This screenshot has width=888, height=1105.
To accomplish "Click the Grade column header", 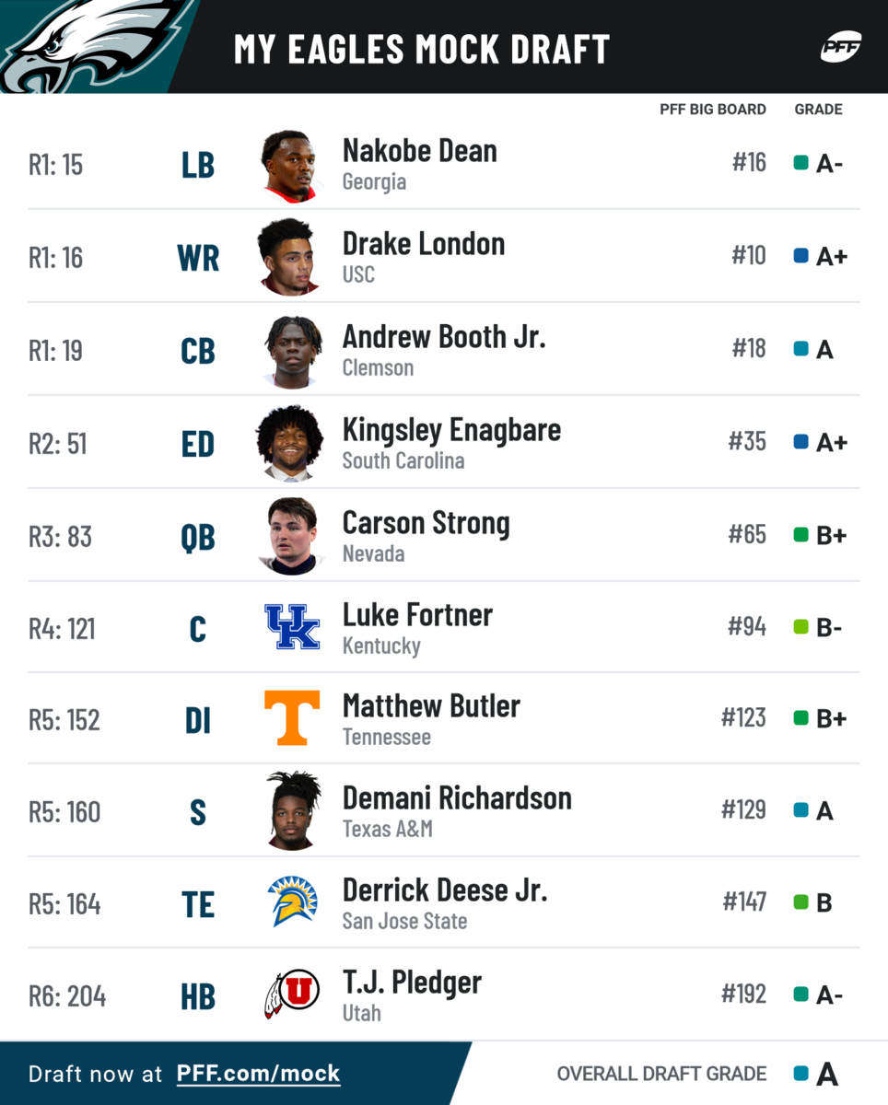I will [x=818, y=110].
